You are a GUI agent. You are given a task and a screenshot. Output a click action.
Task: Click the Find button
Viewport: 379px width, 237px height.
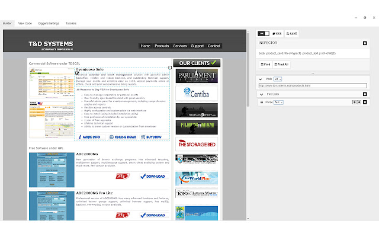click(265, 65)
